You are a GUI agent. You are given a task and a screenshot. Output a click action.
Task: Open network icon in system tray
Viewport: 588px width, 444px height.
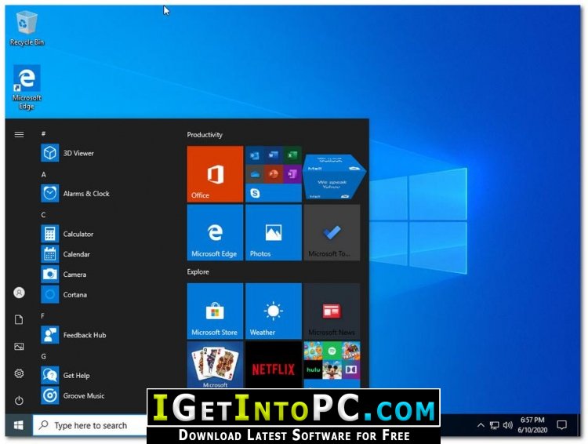pos(494,425)
